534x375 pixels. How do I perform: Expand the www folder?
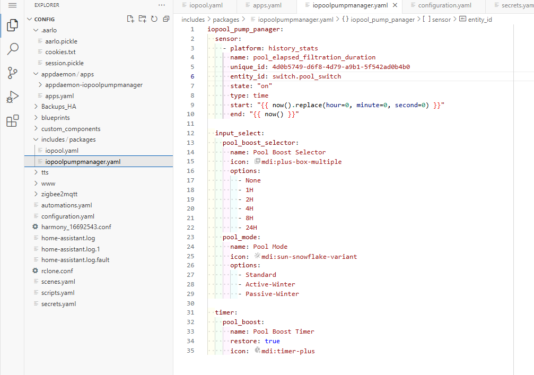point(36,183)
